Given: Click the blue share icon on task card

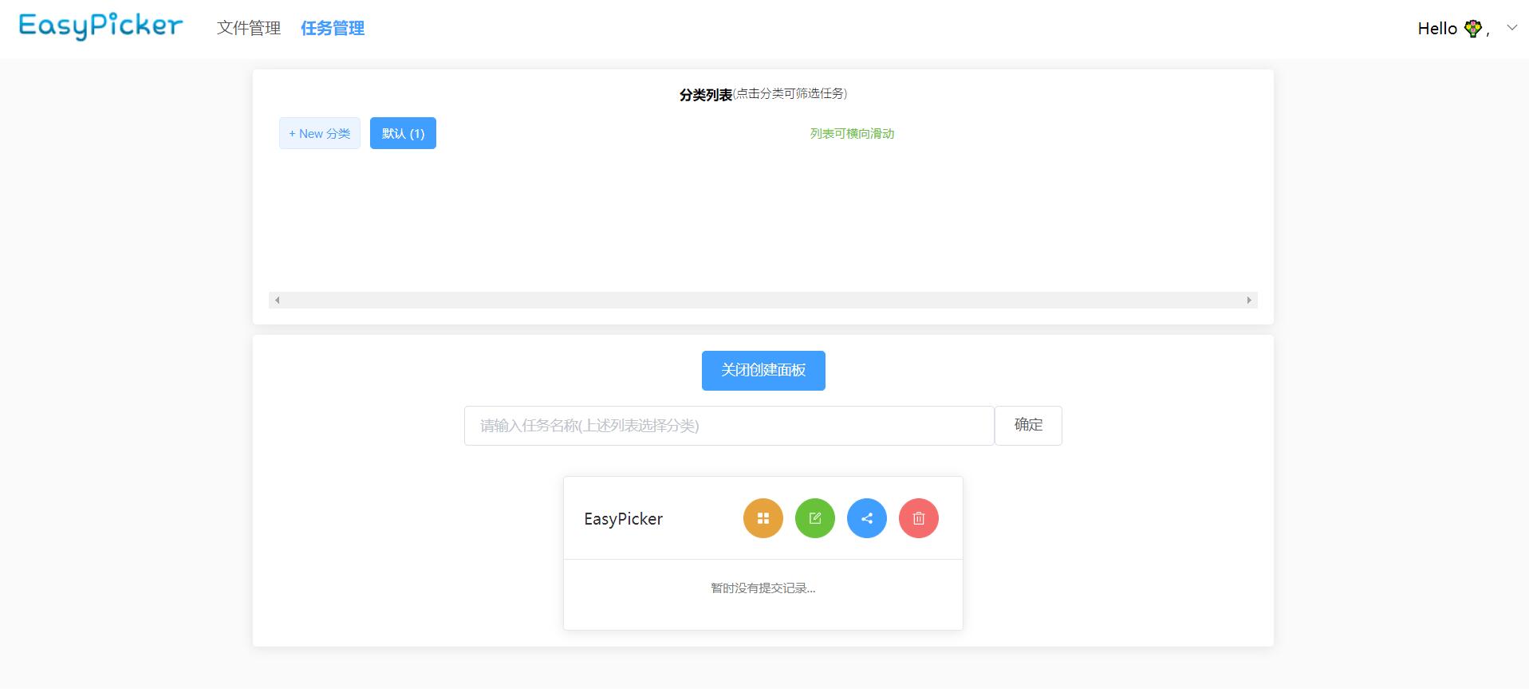Looking at the screenshot, I should click(x=867, y=518).
